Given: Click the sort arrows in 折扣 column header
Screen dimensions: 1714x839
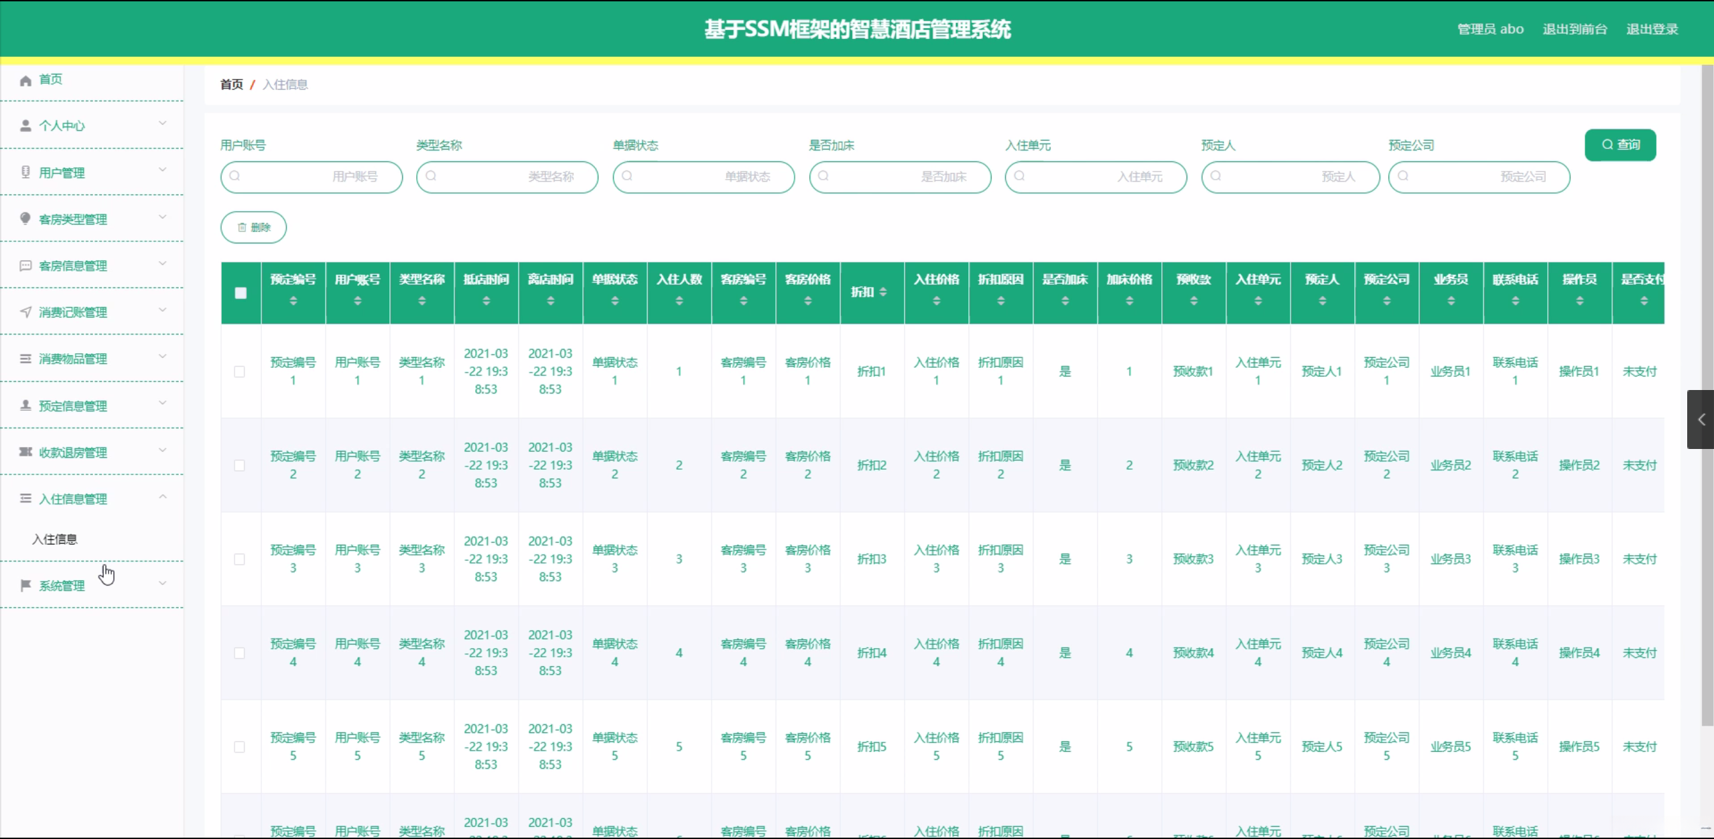Looking at the screenshot, I should click(883, 292).
